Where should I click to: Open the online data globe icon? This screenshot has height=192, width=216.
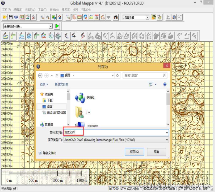point(16,17)
